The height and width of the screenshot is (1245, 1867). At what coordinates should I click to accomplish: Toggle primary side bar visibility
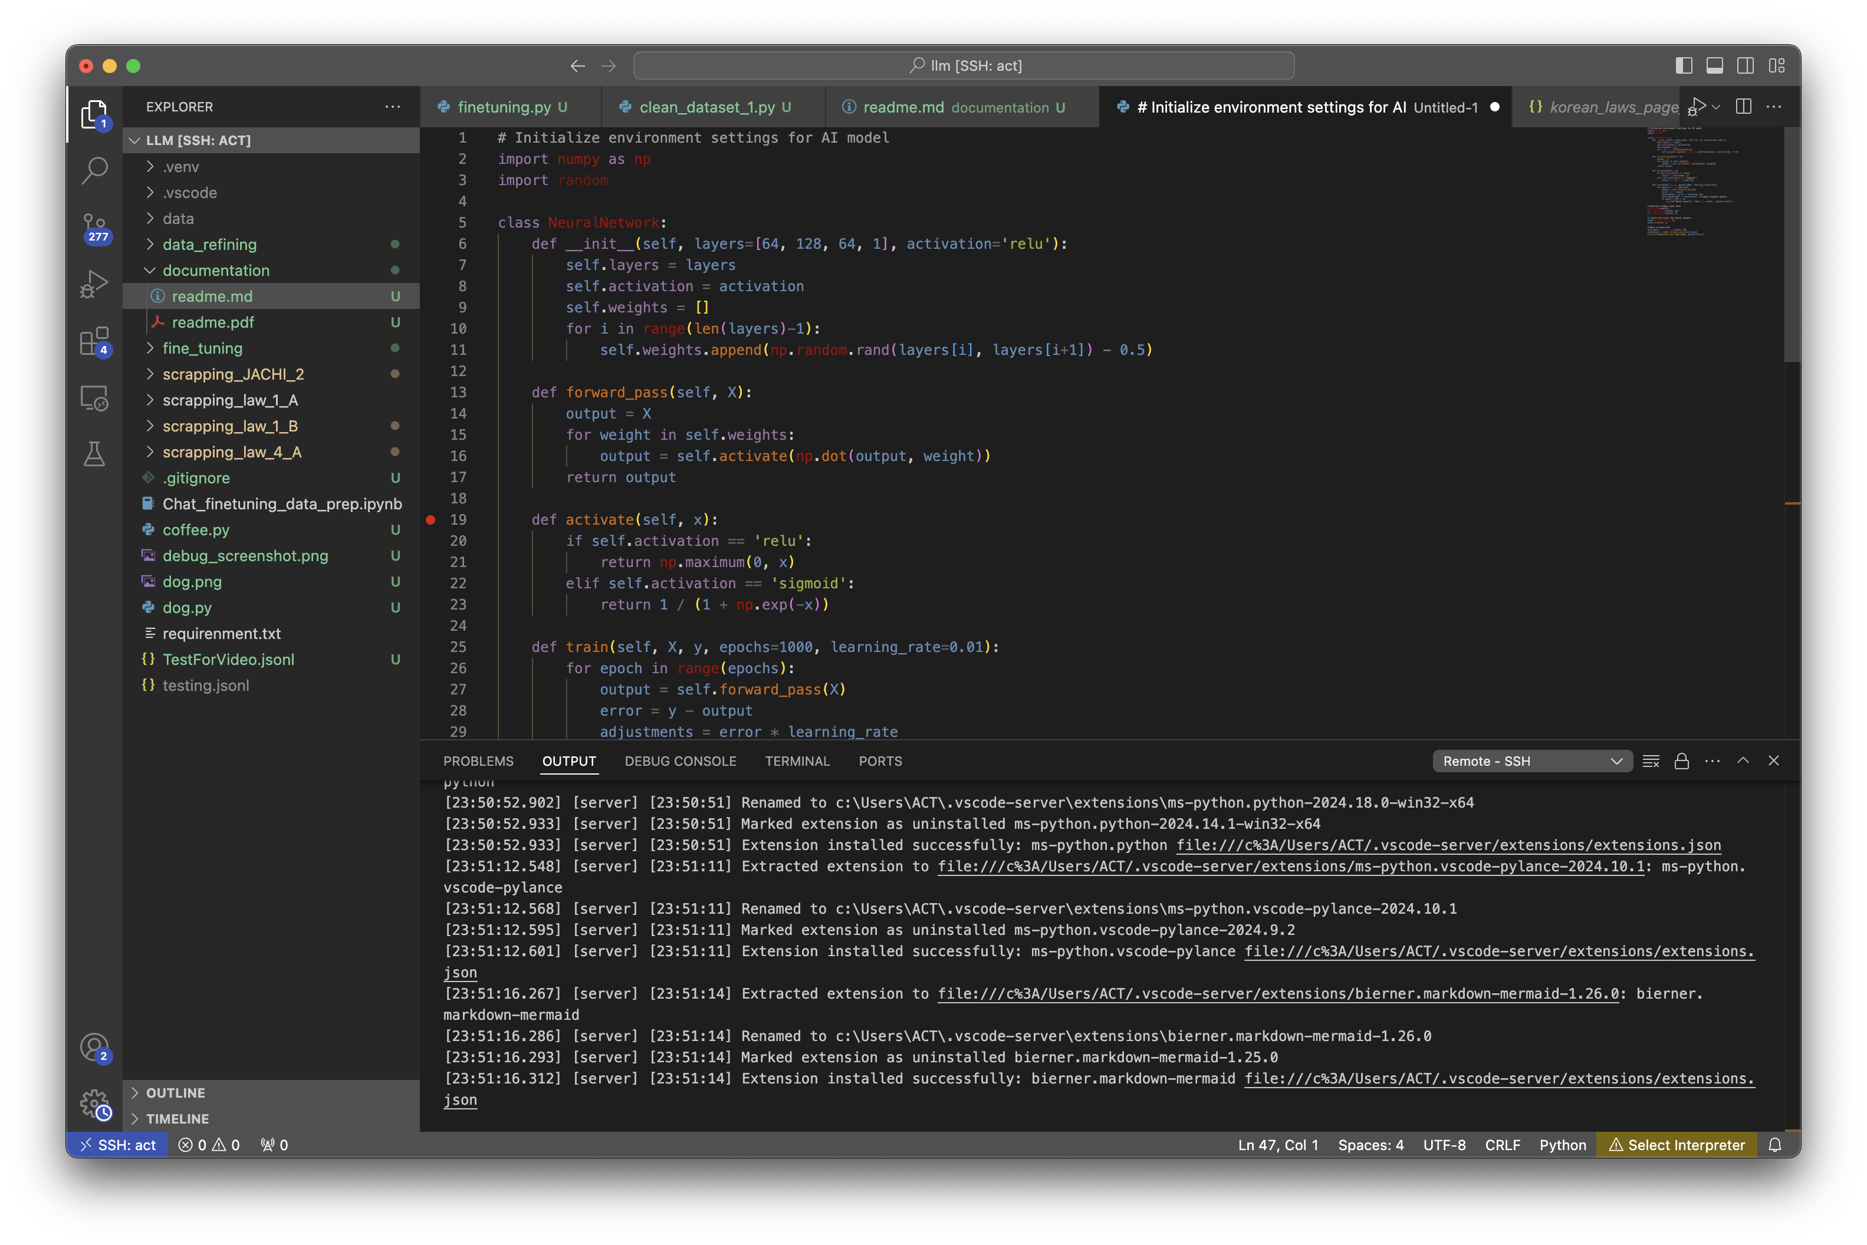click(1684, 66)
